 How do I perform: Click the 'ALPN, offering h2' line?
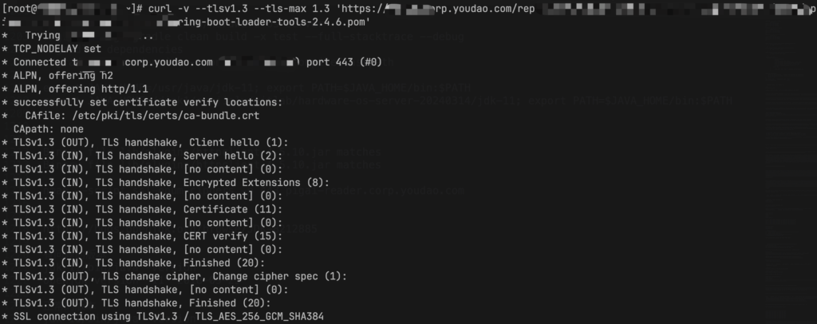[57, 76]
